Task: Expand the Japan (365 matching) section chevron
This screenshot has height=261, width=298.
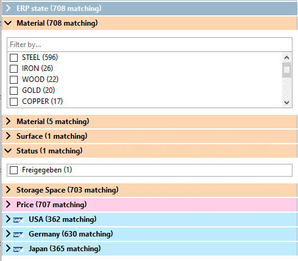Action: point(9,248)
